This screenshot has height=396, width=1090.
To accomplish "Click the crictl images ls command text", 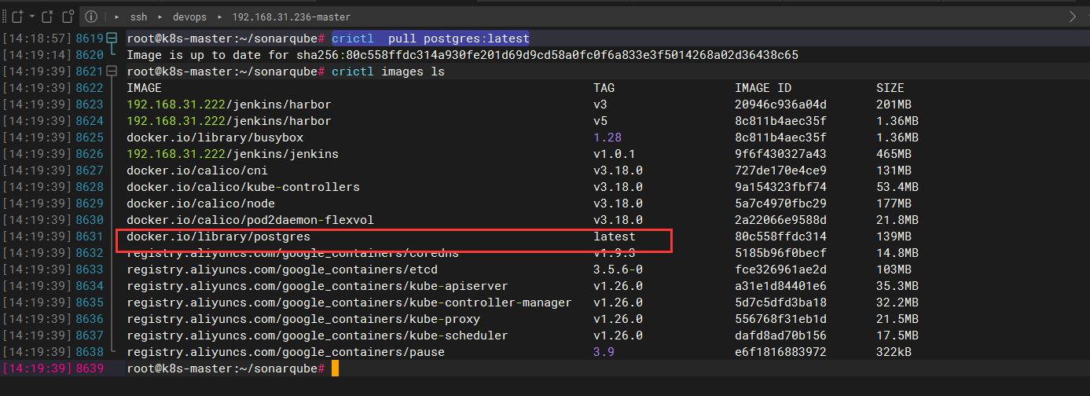I will click(388, 71).
